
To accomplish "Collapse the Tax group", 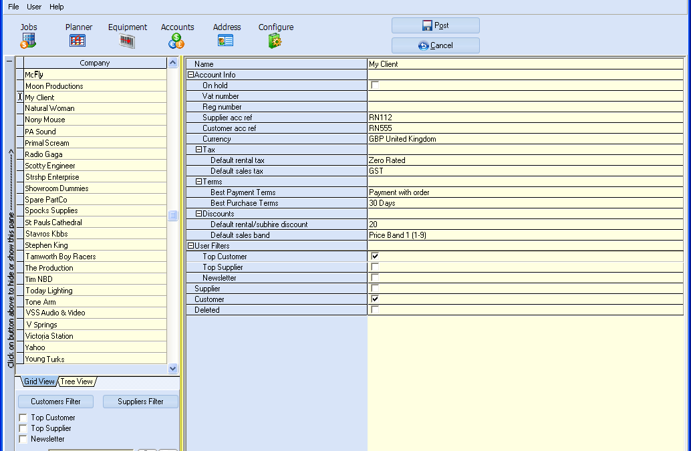I will point(198,150).
